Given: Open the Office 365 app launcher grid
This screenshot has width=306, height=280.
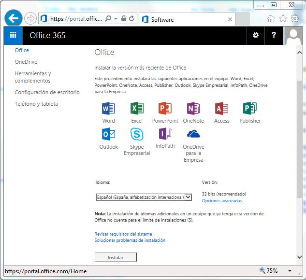Looking at the screenshot, I should tap(13, 35).
